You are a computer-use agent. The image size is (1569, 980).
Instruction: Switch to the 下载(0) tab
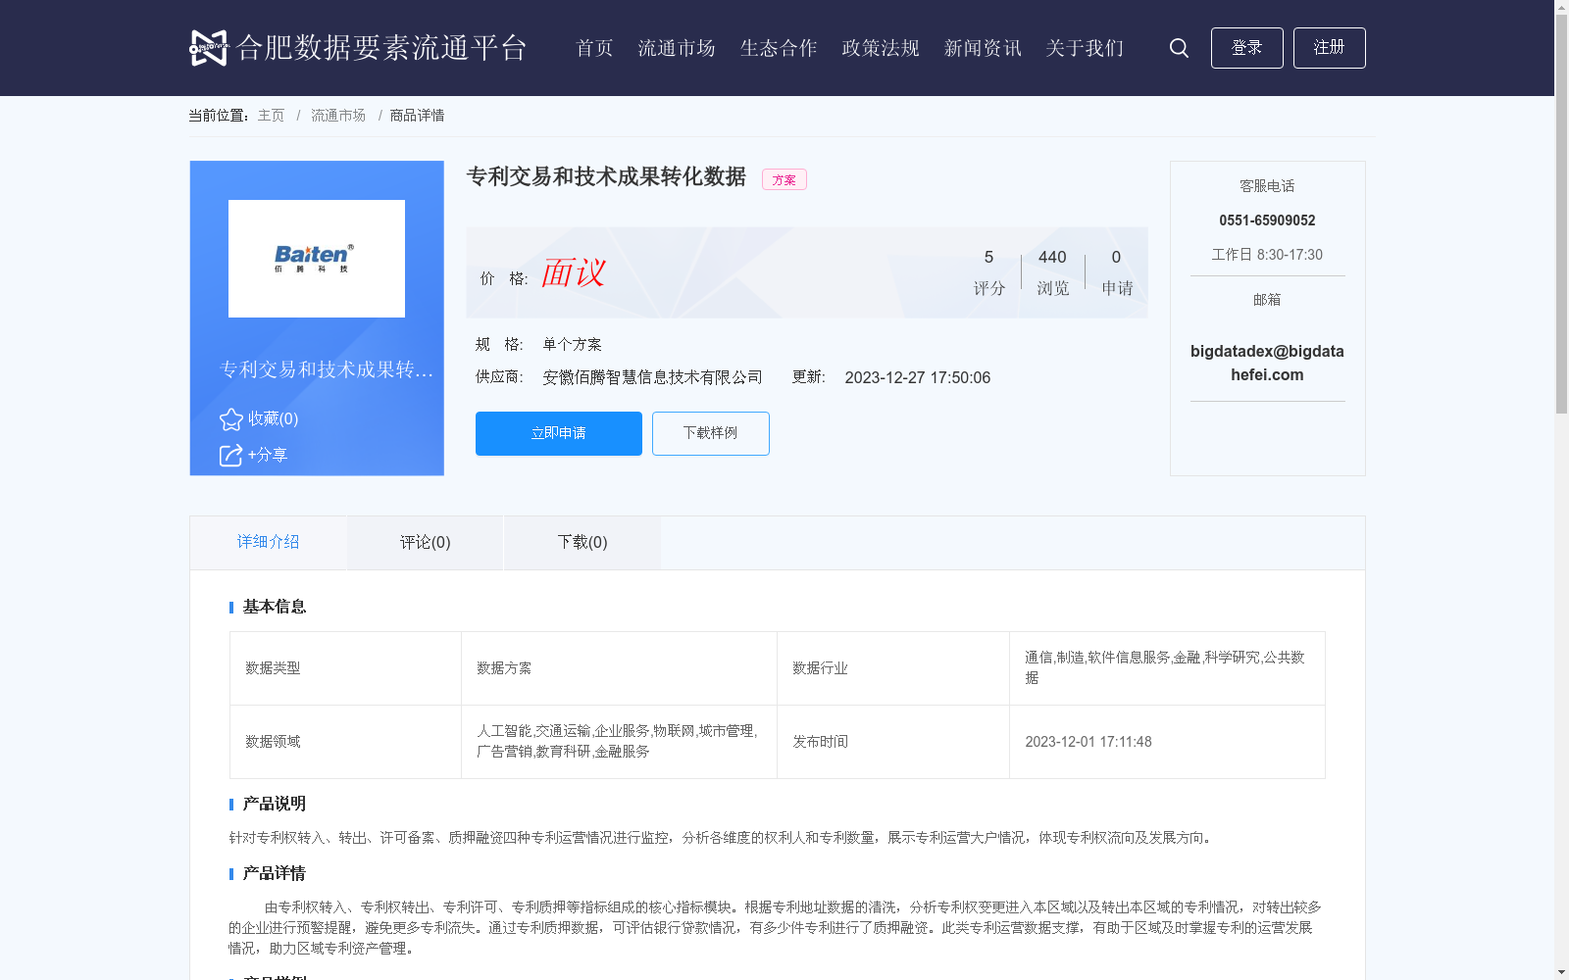tap(582, 543)
